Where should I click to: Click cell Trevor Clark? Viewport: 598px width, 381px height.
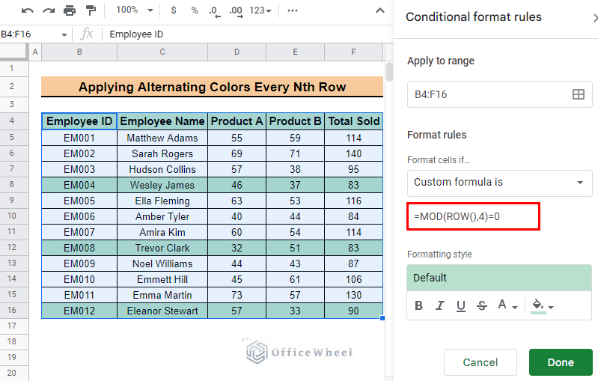click(x=162, y=248)
